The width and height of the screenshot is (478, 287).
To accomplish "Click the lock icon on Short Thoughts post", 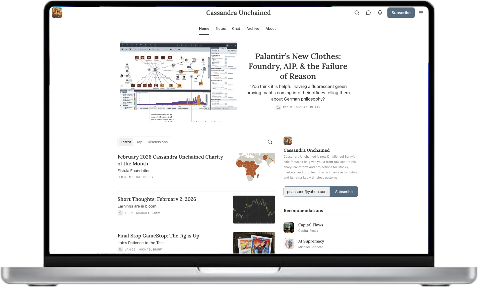I will pyautogui.click(x=120, y=213).
